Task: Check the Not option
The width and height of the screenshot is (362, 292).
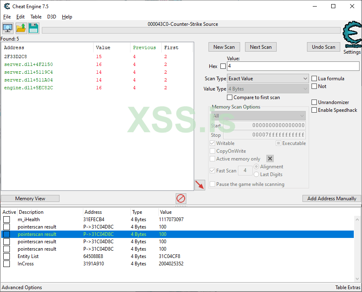Action: coord(314,86)
